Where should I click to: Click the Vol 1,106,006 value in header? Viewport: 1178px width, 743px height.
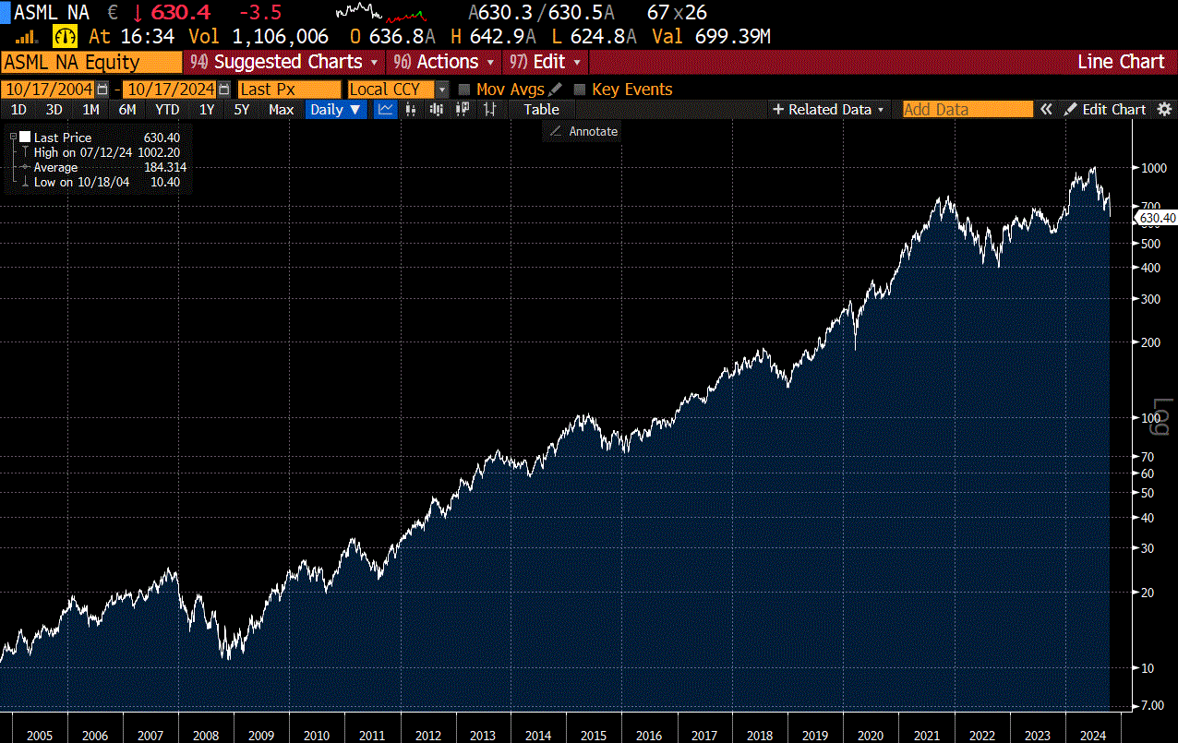click(258, 37)
